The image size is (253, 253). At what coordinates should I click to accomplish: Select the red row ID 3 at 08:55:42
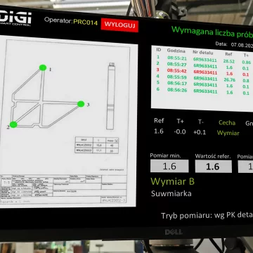[x=204, y=72]
